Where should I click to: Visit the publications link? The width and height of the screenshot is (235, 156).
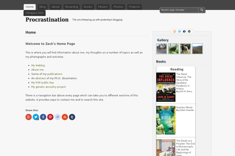coord(55,74)
